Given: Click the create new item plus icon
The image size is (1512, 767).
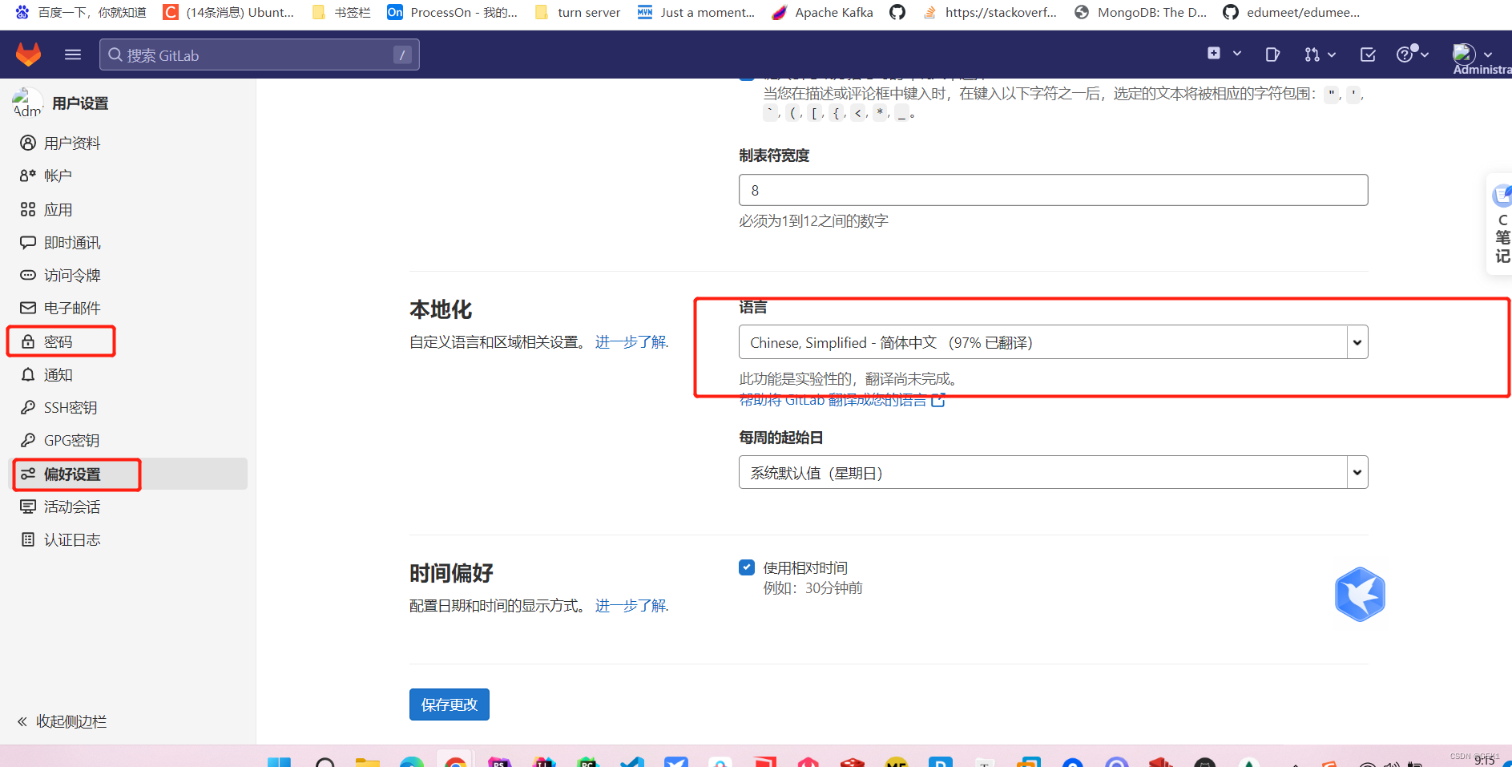Looking at the screenshot, I should point(1214,53).
